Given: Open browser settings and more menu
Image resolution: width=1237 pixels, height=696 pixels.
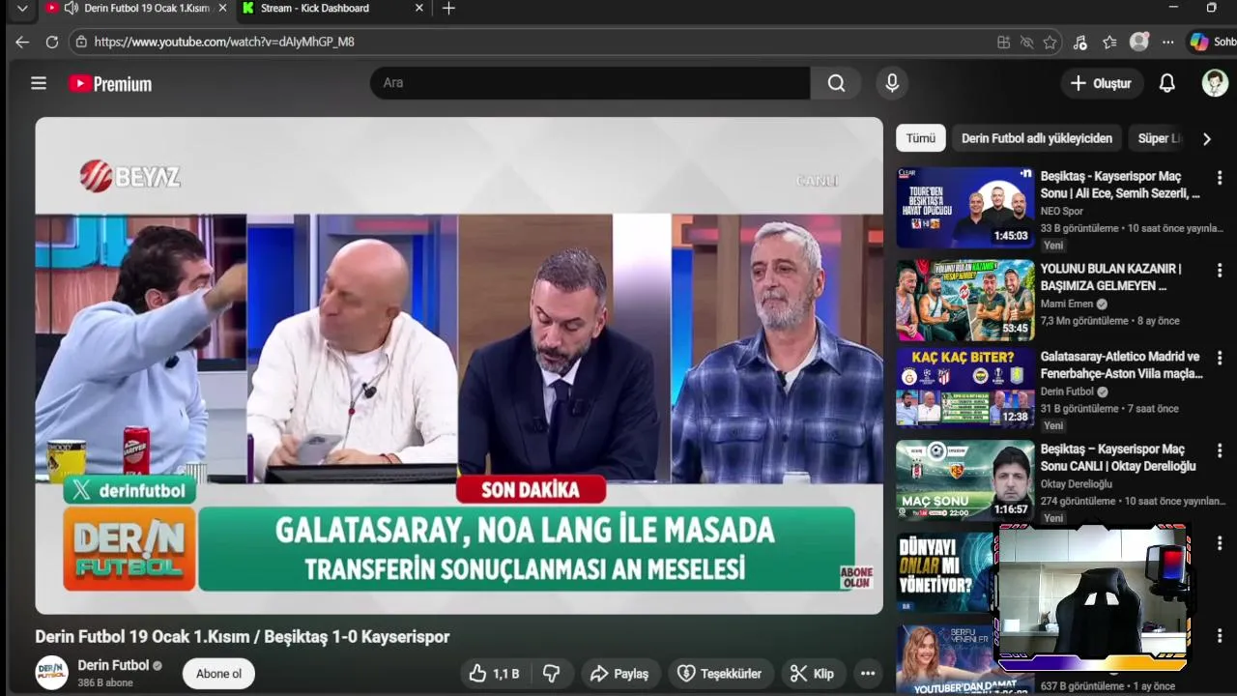Looking at the screenshot, I should 1168,42.
